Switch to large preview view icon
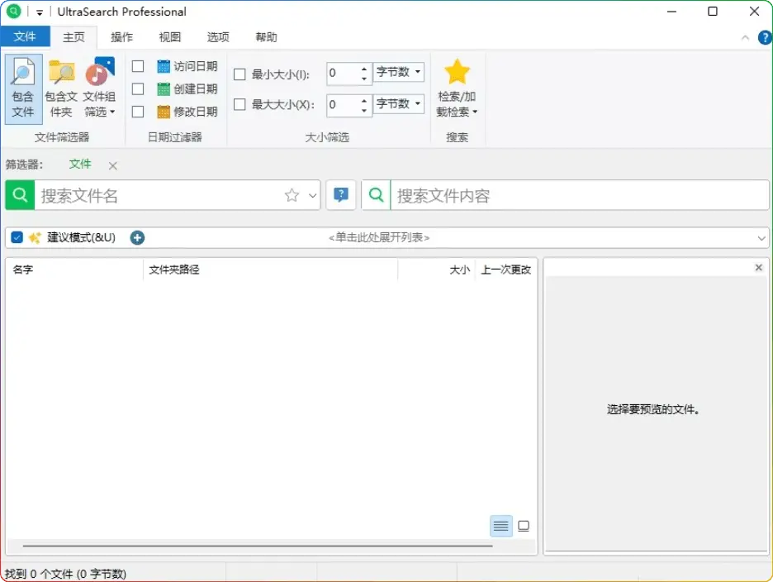Image resolution: width=773 pixels, height=582 pixels. click(x=524, y=526)
